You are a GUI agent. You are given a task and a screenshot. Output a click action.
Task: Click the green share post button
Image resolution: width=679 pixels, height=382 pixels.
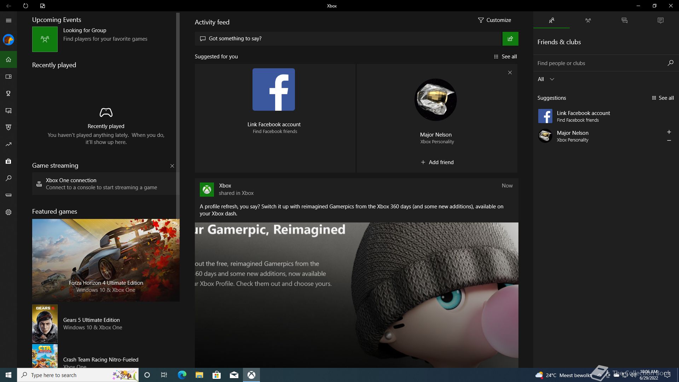tap(510, 39)
